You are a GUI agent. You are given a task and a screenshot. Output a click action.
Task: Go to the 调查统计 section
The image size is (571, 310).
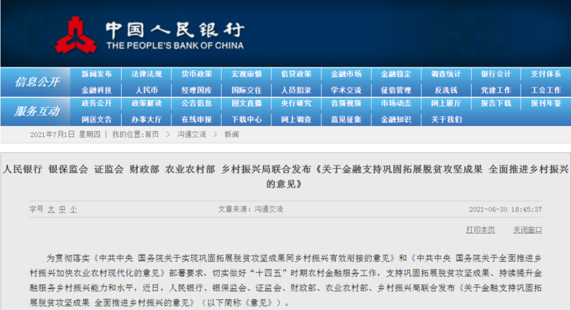point(446,74)
